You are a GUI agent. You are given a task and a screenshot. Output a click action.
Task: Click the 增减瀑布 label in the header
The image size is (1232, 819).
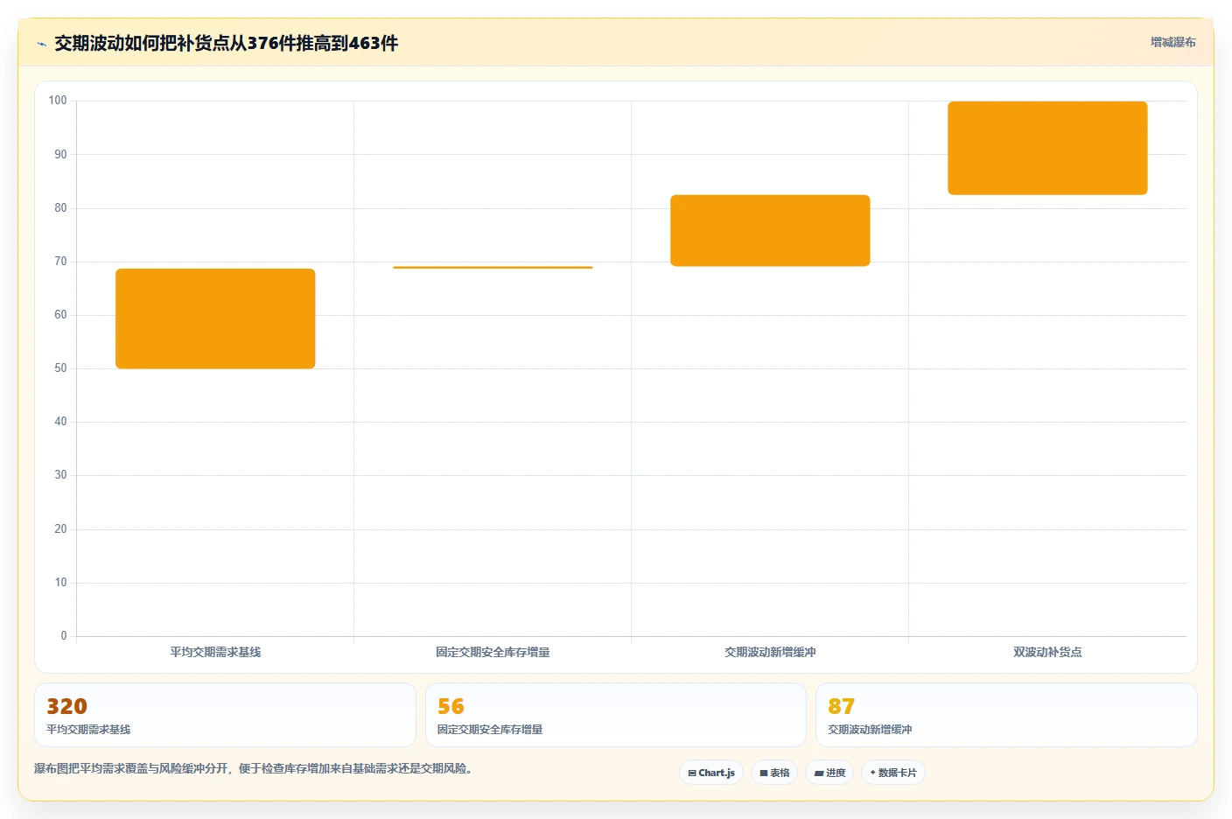coord(1172,42)
